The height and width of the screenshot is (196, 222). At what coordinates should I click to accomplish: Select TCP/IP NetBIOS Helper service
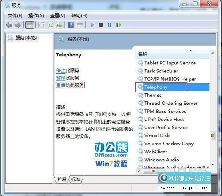pos(173,79)
